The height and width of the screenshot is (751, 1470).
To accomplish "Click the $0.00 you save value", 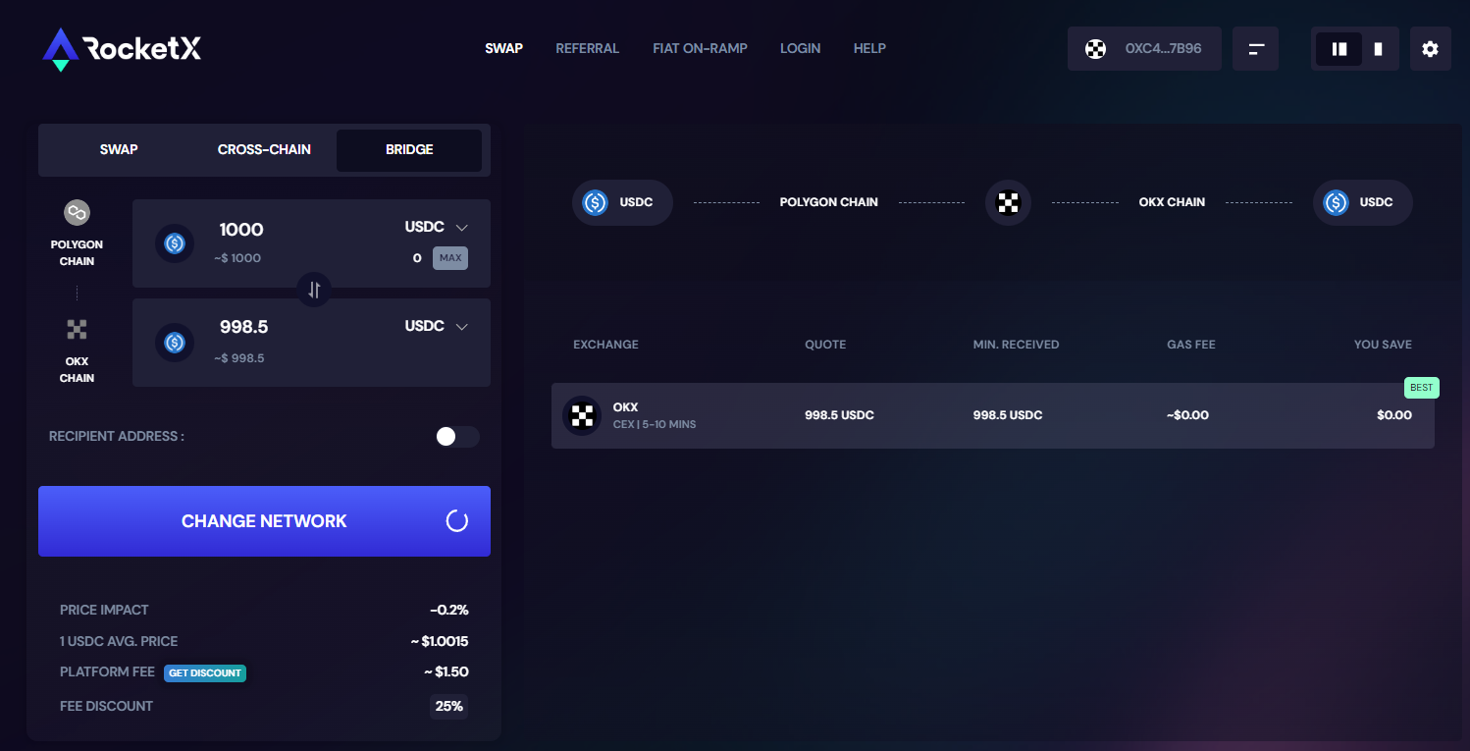I will tap(1394, 415).
